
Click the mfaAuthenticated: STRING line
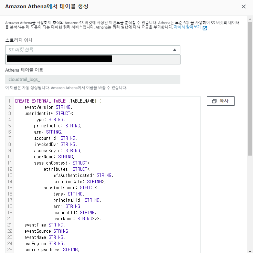pos(83,176)
